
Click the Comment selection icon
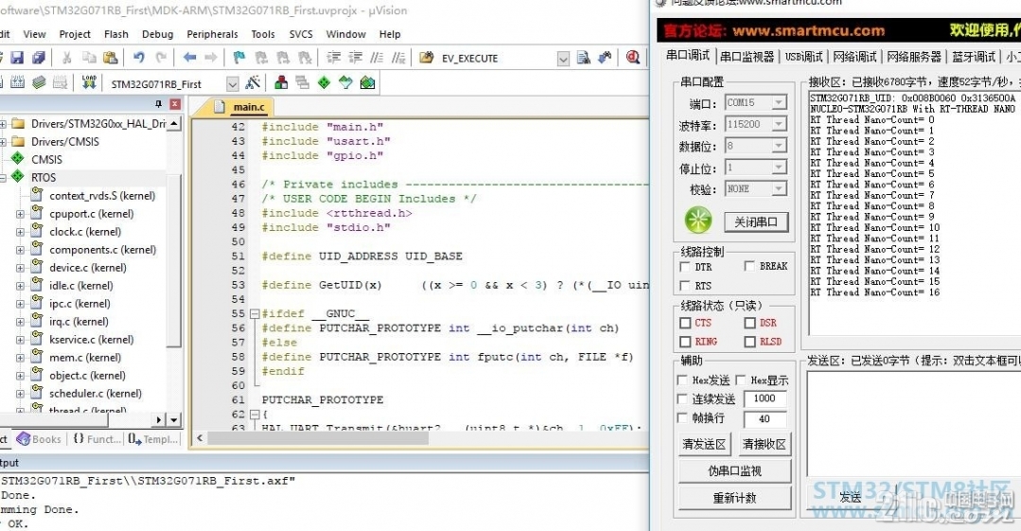(x=377, y=58)
